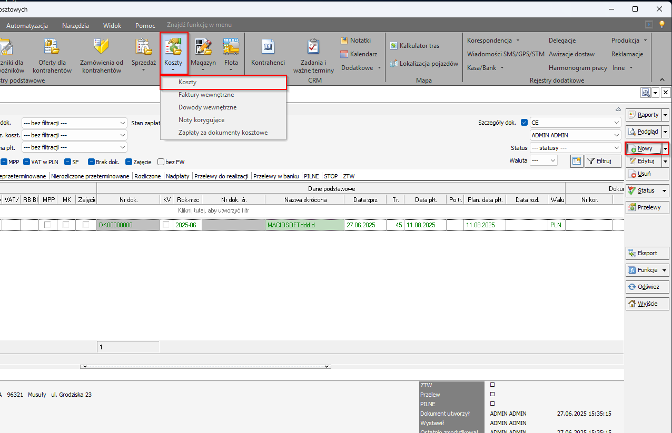The width and height of the screenshot is (672, 433).
Task: Click the Magazyn ribbon icon
Action: (x=203, y=47)
